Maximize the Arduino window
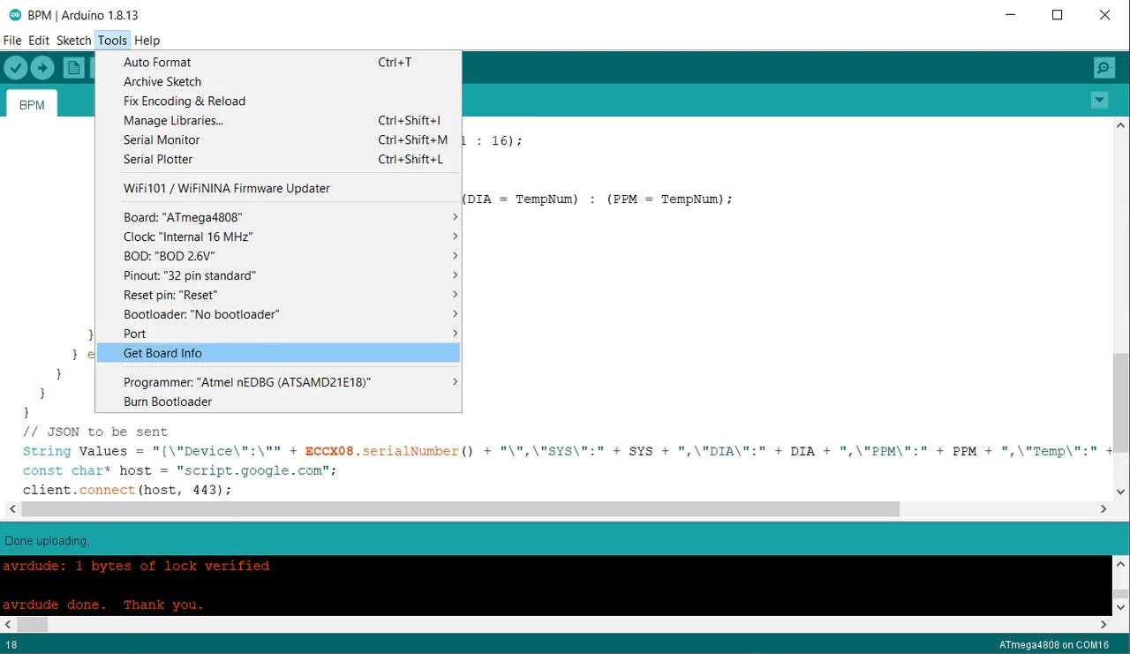 1057,15
